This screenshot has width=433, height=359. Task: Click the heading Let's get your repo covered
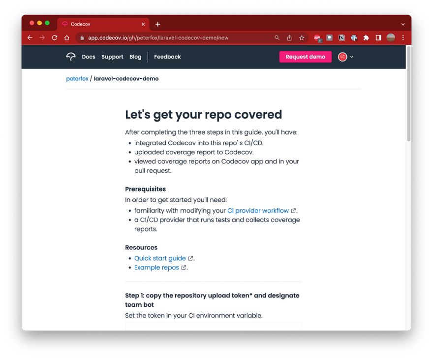204,115
